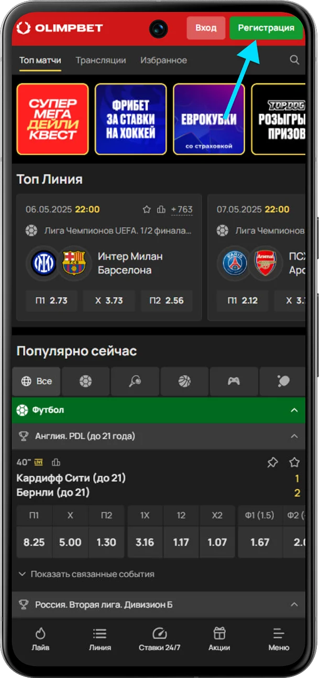Filter popular events by basketball icon
Screen dimensions: 320x678
point(184,382)
